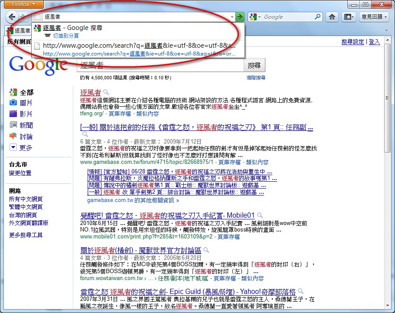The image size is (395, 313).
Task: Open 頁庫存檔 link for mobile01.com result
Action: pyautogui.click(x=229, y=237)
